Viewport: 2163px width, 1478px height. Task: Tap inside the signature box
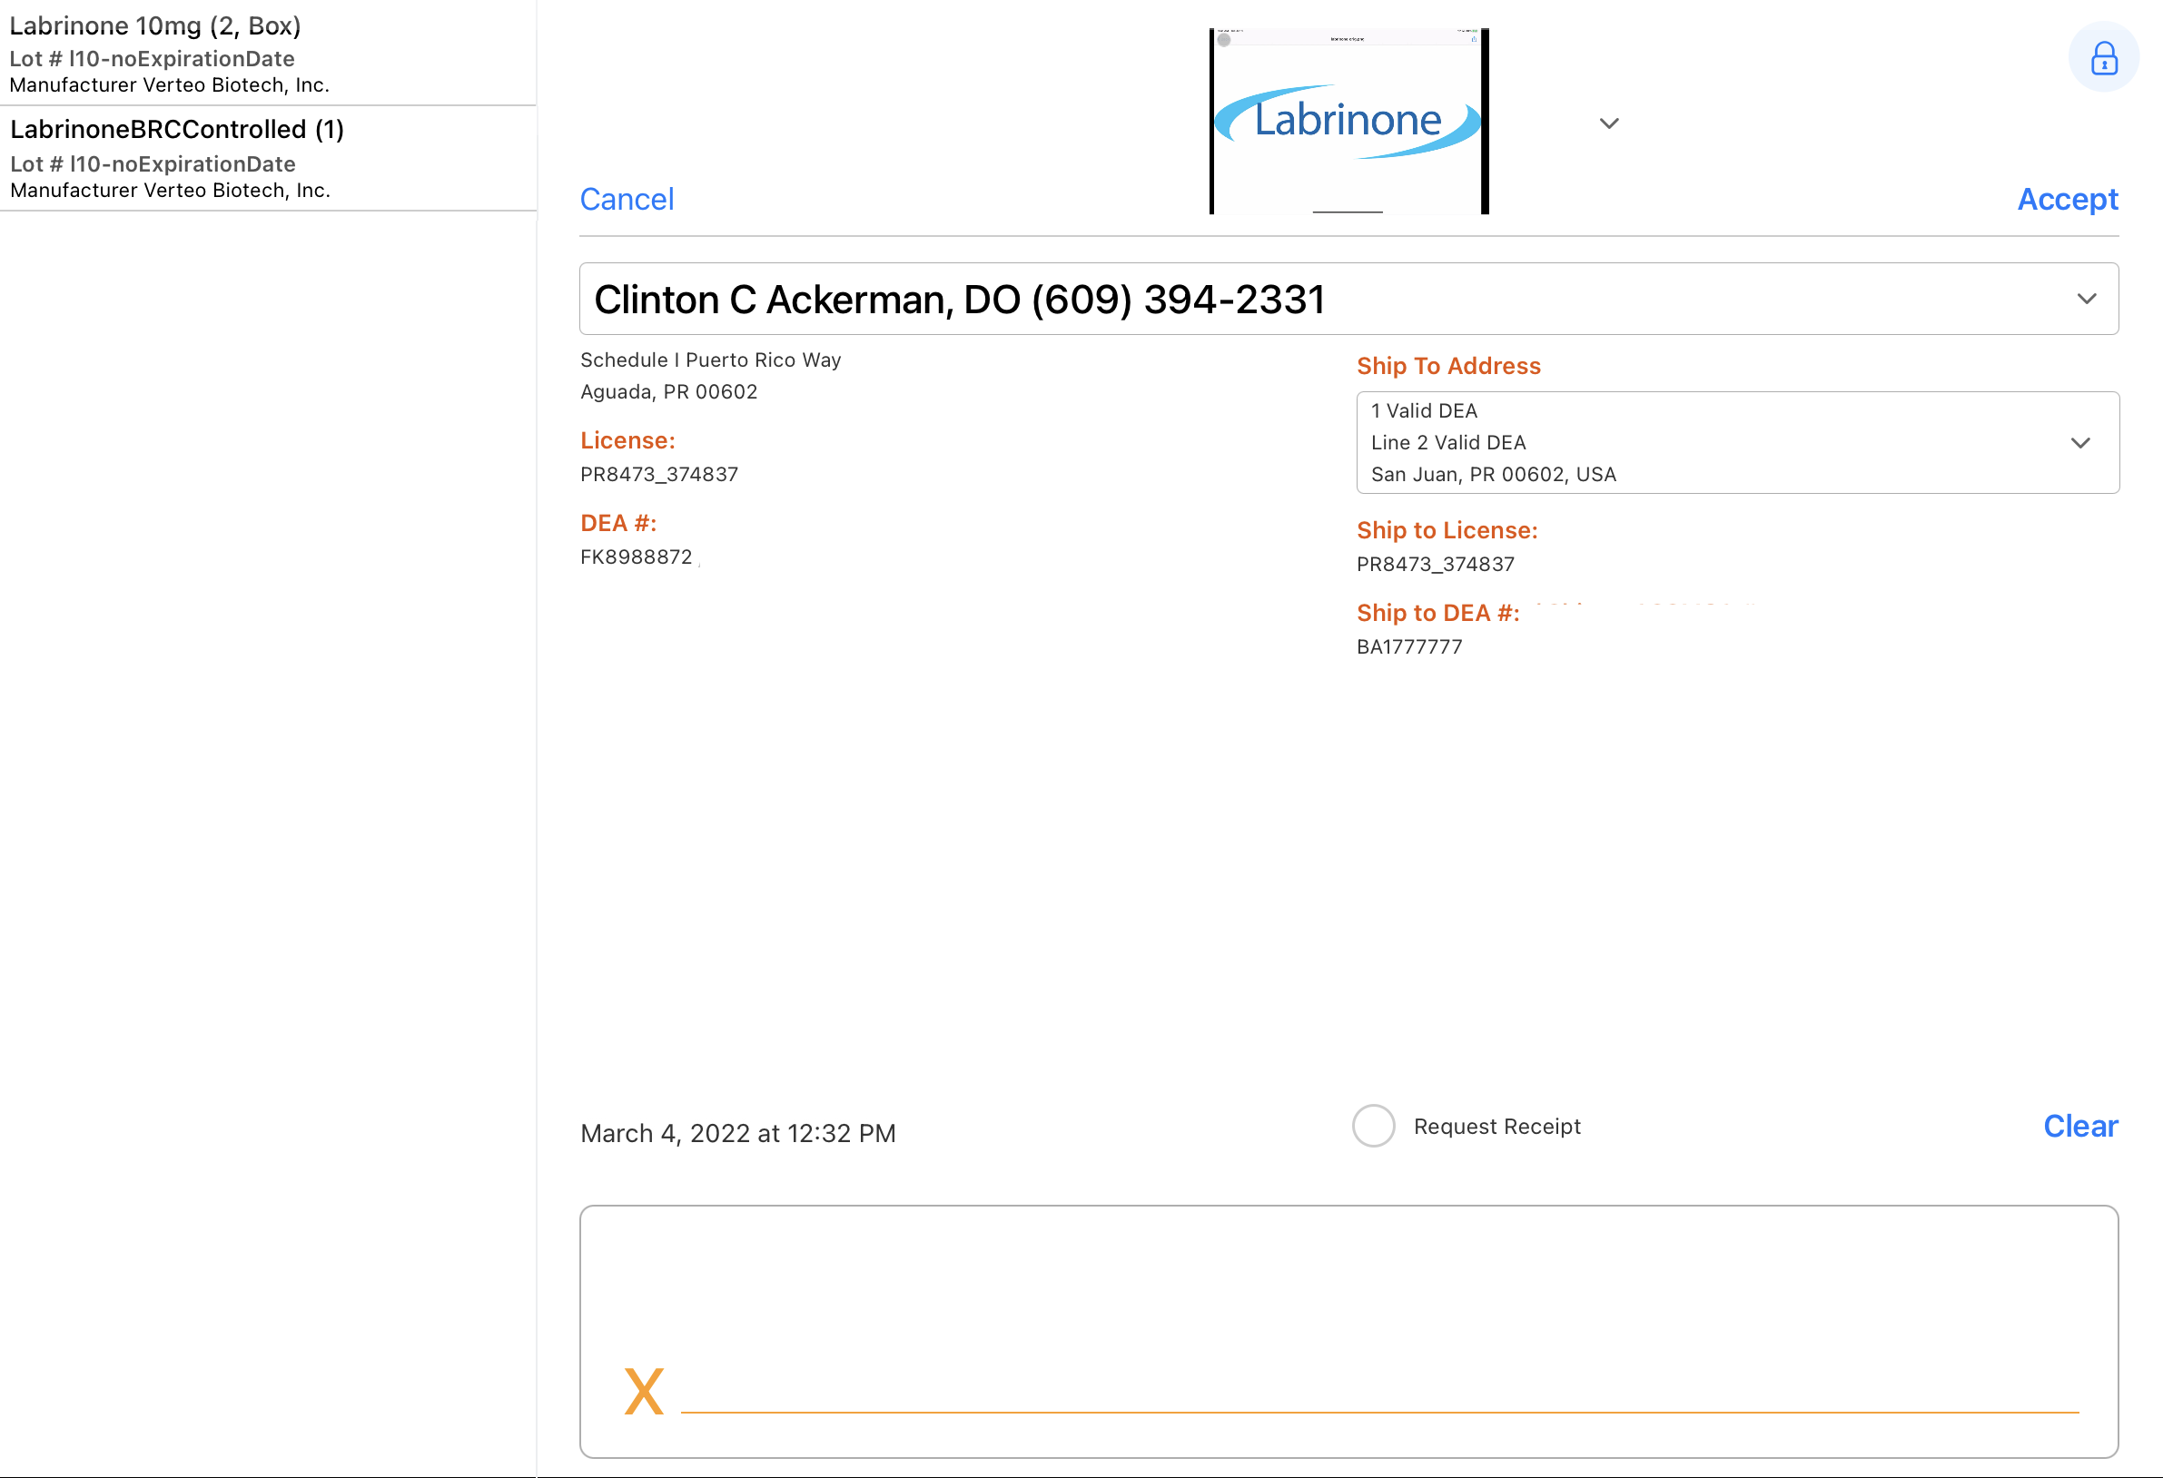pos(1348,1303)
